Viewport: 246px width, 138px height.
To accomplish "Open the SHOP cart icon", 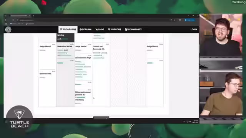I will click(x=96, y=30).
